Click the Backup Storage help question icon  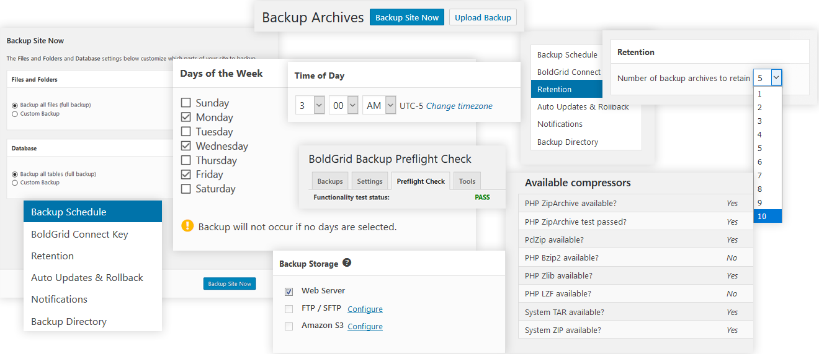point(347,262)
